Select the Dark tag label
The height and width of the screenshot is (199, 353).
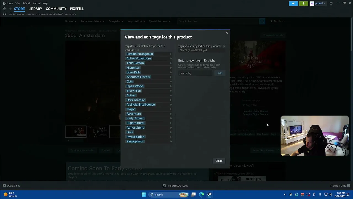130,132
